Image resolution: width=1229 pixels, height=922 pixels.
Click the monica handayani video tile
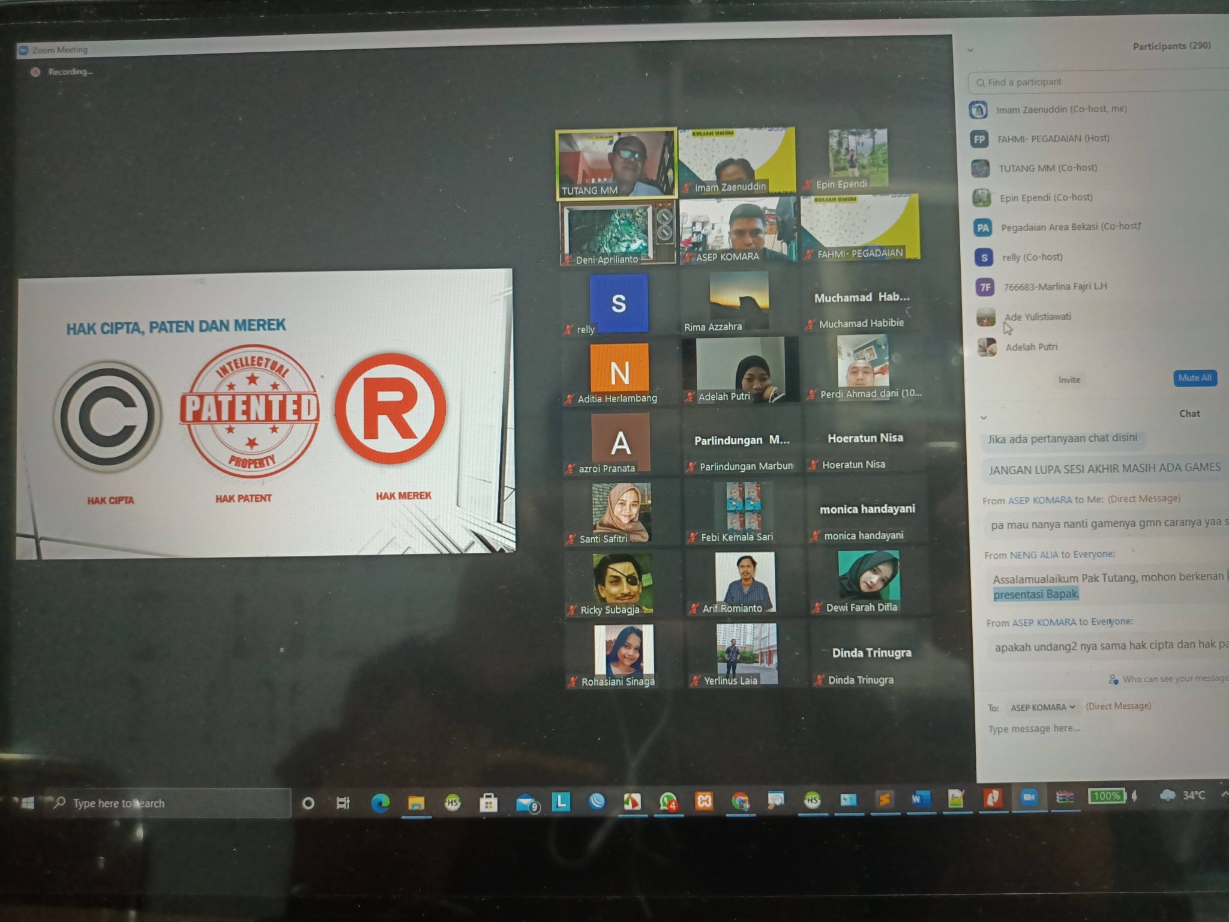coord(867,511)
